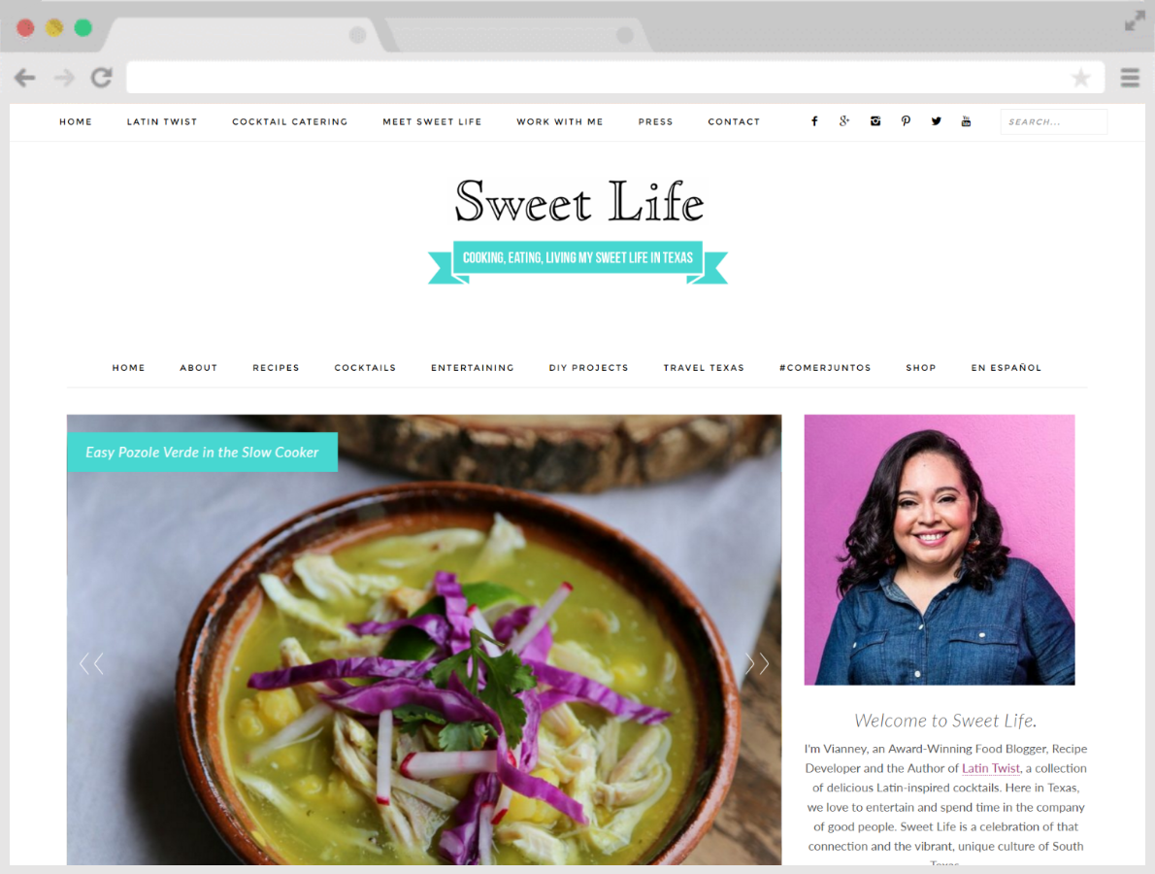Image resolution: width=1155 pixels, height=874 pixels.
Task: Open Easy Pozole Verde slide title
Action: (x=203, y=452)
